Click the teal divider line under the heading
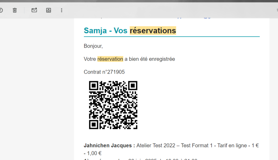The height and width of the screenshot is (160, 278). point(172,36)
